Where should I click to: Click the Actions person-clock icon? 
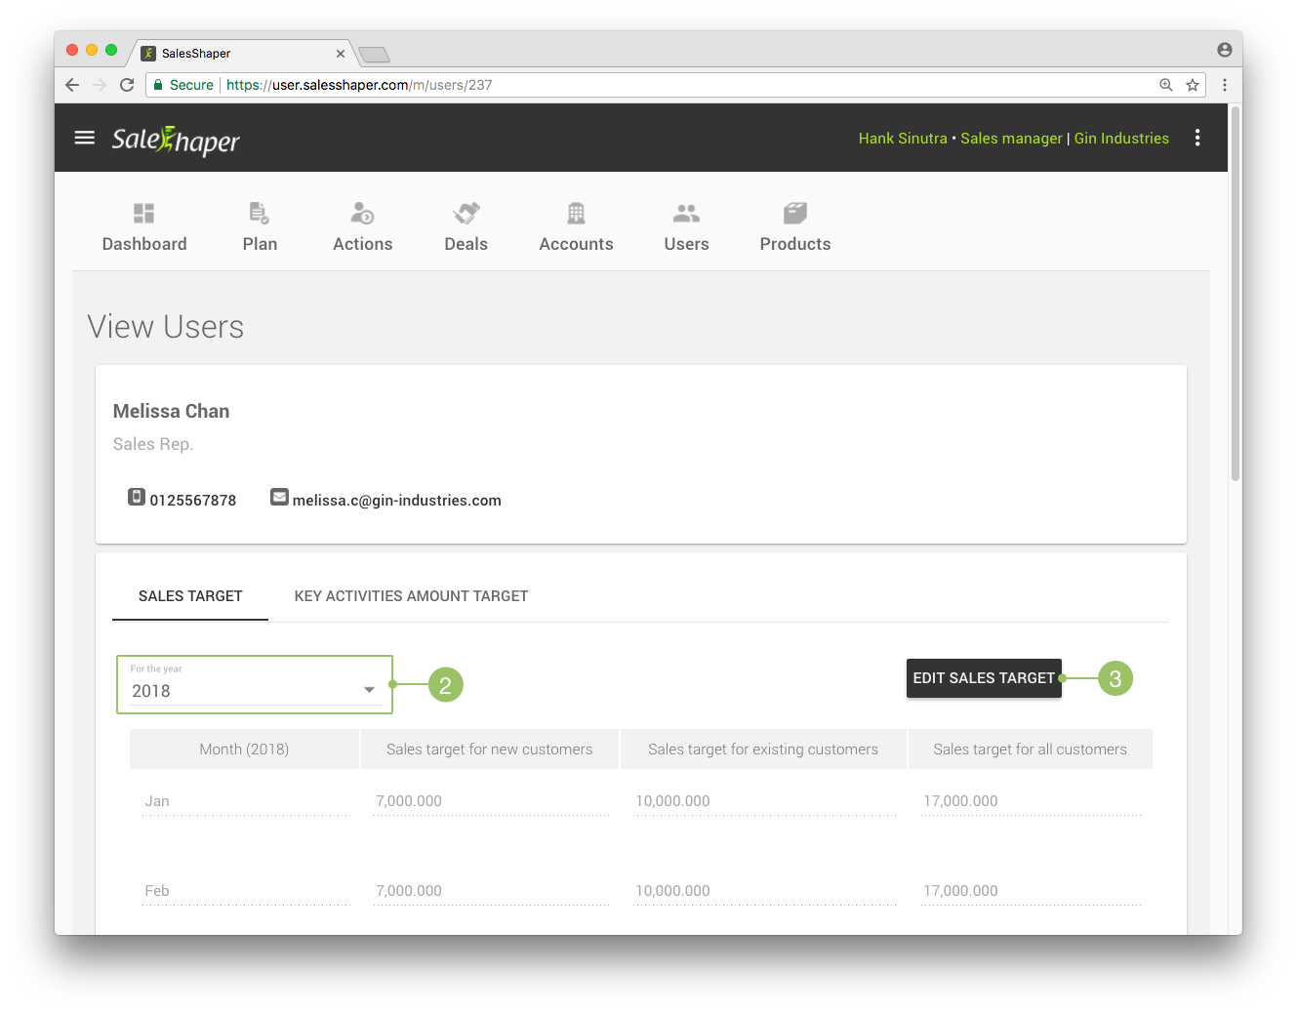[363, 213]
